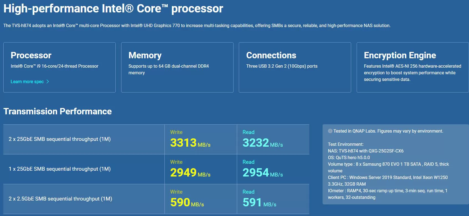Viewport: 469px width, 216px height.
Task: Select the Memory card
Action: click(x=177, y=67)
